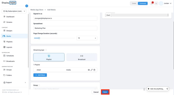Open the My Subscription dropdown
The image size is (174, 95).
(14, 11)
